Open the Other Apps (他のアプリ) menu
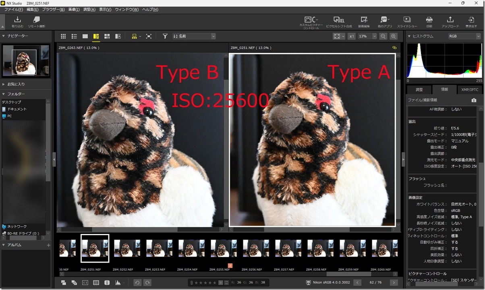The width and height of the screenshot is (485, 290). pos(384,22)
